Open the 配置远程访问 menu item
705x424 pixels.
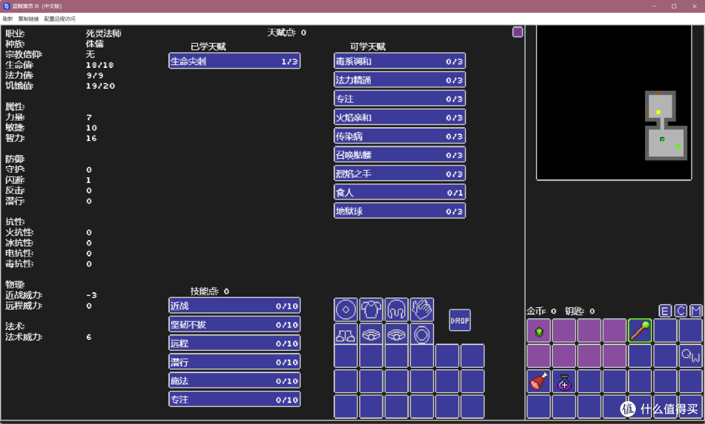pos(59,19)
